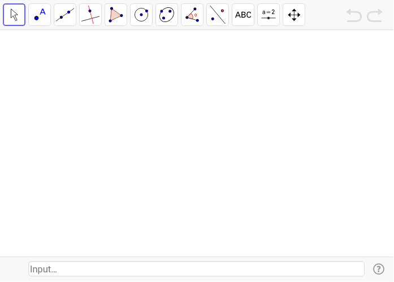Select the ABC Text tool
Image resolution: width=394 pixels, height=282 pixels.
pyautogui.click(x=243, y=15)
